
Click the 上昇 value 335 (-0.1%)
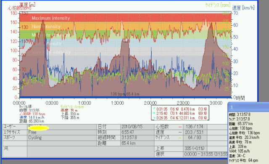[195, 148]
